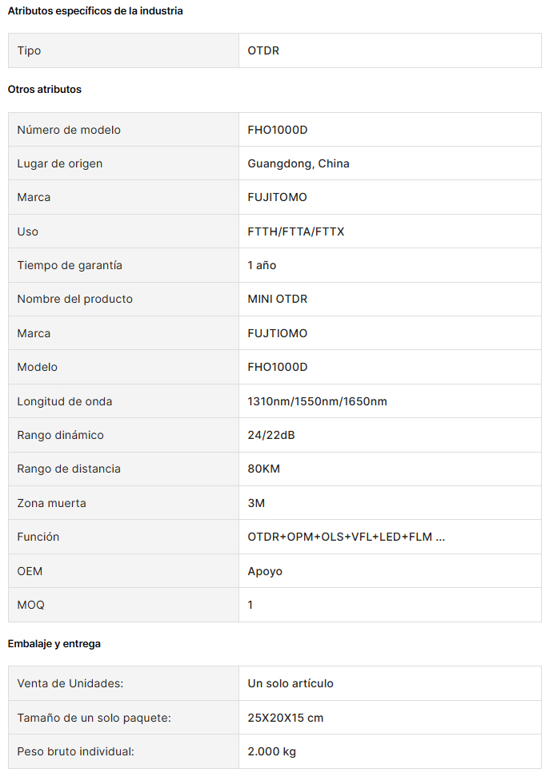Screen dimensions: 549x777
Task: Select the "Número de modelo" label cell
Action: [x=69, y=130]
